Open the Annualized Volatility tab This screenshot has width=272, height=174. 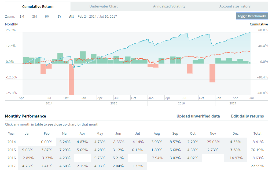[x=169, y=6]
